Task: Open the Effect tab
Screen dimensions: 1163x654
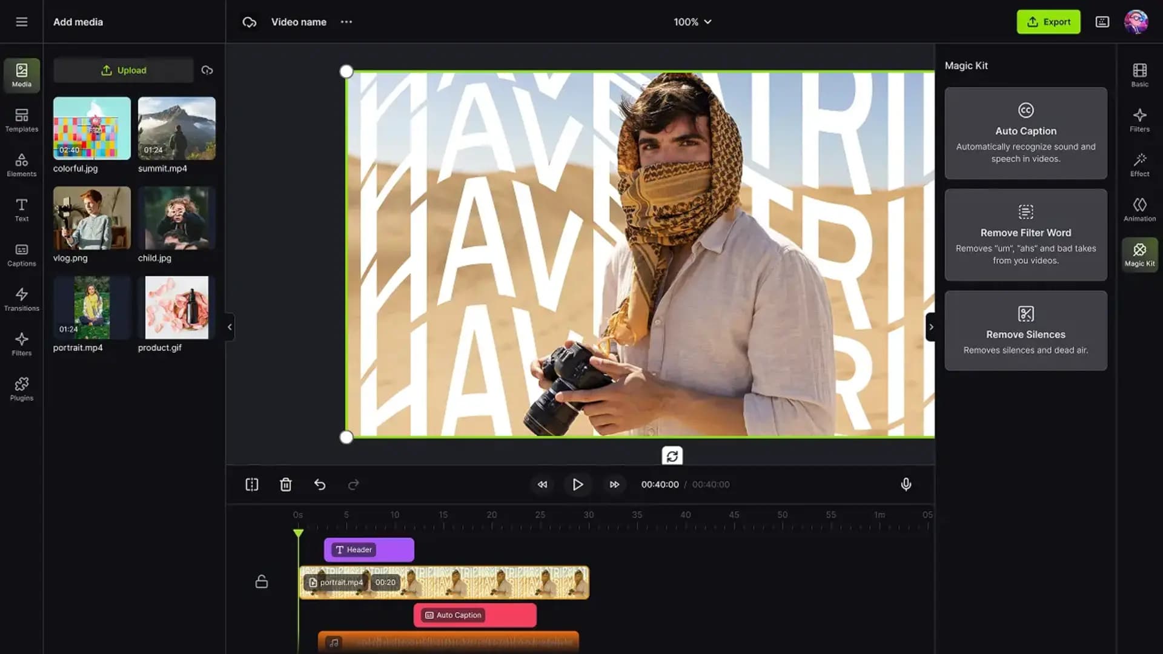Action: click(x=1140, y=165)
